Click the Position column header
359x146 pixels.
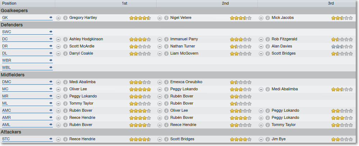pyautogui.click(x=27, y=4)
